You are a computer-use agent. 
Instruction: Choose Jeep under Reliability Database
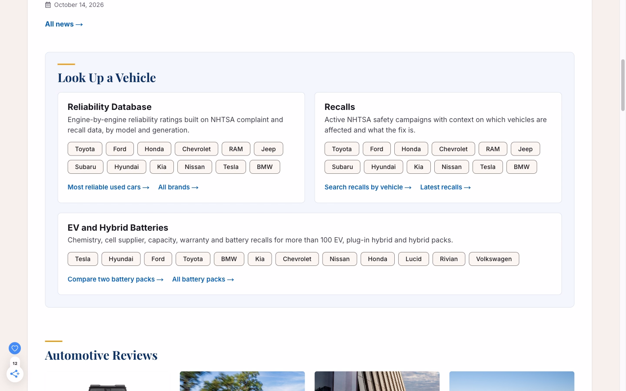click(x=268, y=149)
